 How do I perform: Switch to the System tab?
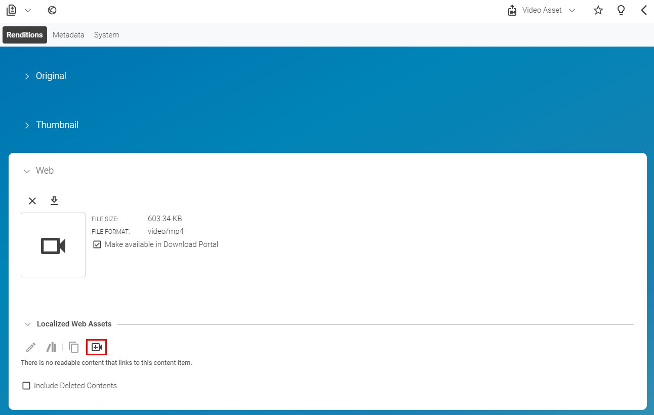point(106,34)
